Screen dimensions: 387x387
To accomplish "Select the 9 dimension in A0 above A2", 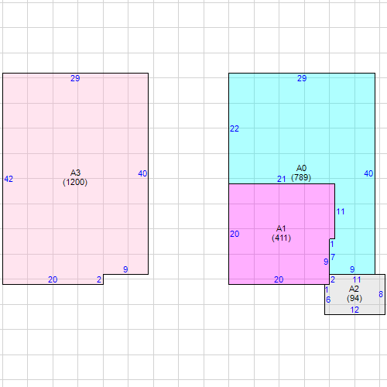I will point(352,269).
